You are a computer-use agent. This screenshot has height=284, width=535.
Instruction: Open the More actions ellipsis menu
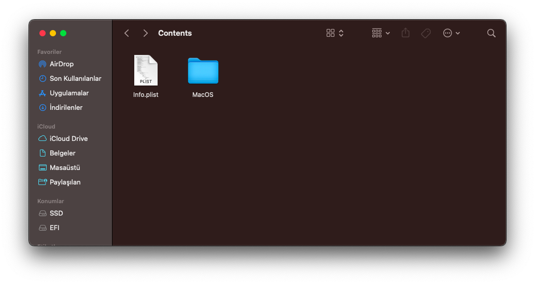pyautogui.click(x=452, y=33)
